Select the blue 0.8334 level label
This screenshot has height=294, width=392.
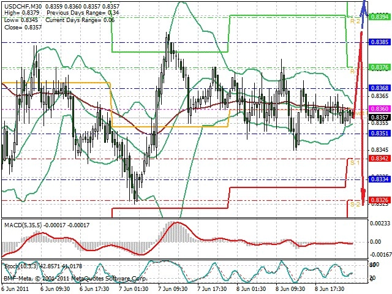point(380,179)
